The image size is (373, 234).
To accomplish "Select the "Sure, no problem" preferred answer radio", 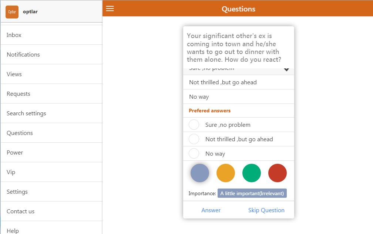I will [194, 125].
